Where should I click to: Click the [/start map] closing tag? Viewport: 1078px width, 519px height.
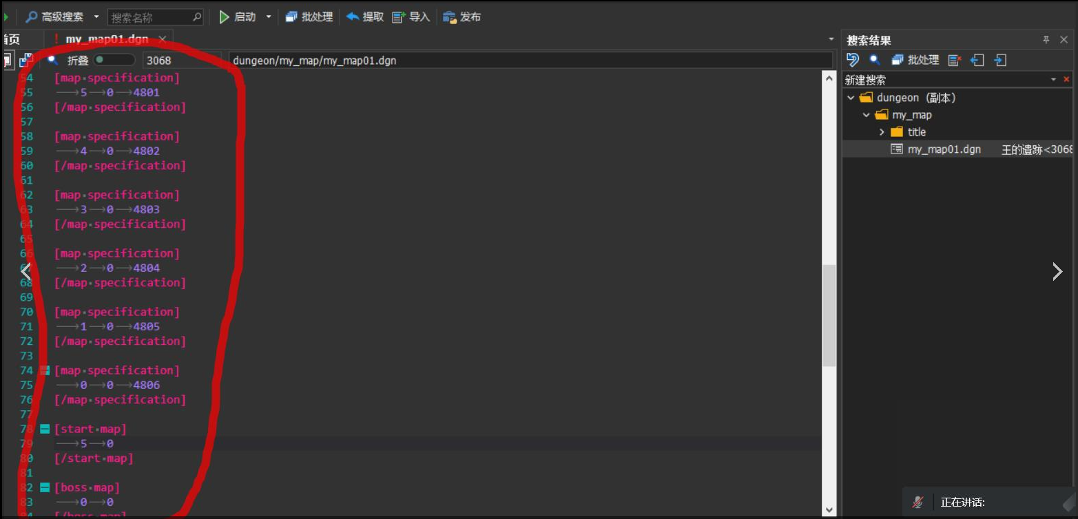tap(94, 458)
